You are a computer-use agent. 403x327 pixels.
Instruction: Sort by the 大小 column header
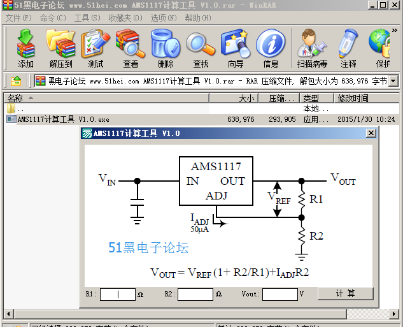click(234, 98)
